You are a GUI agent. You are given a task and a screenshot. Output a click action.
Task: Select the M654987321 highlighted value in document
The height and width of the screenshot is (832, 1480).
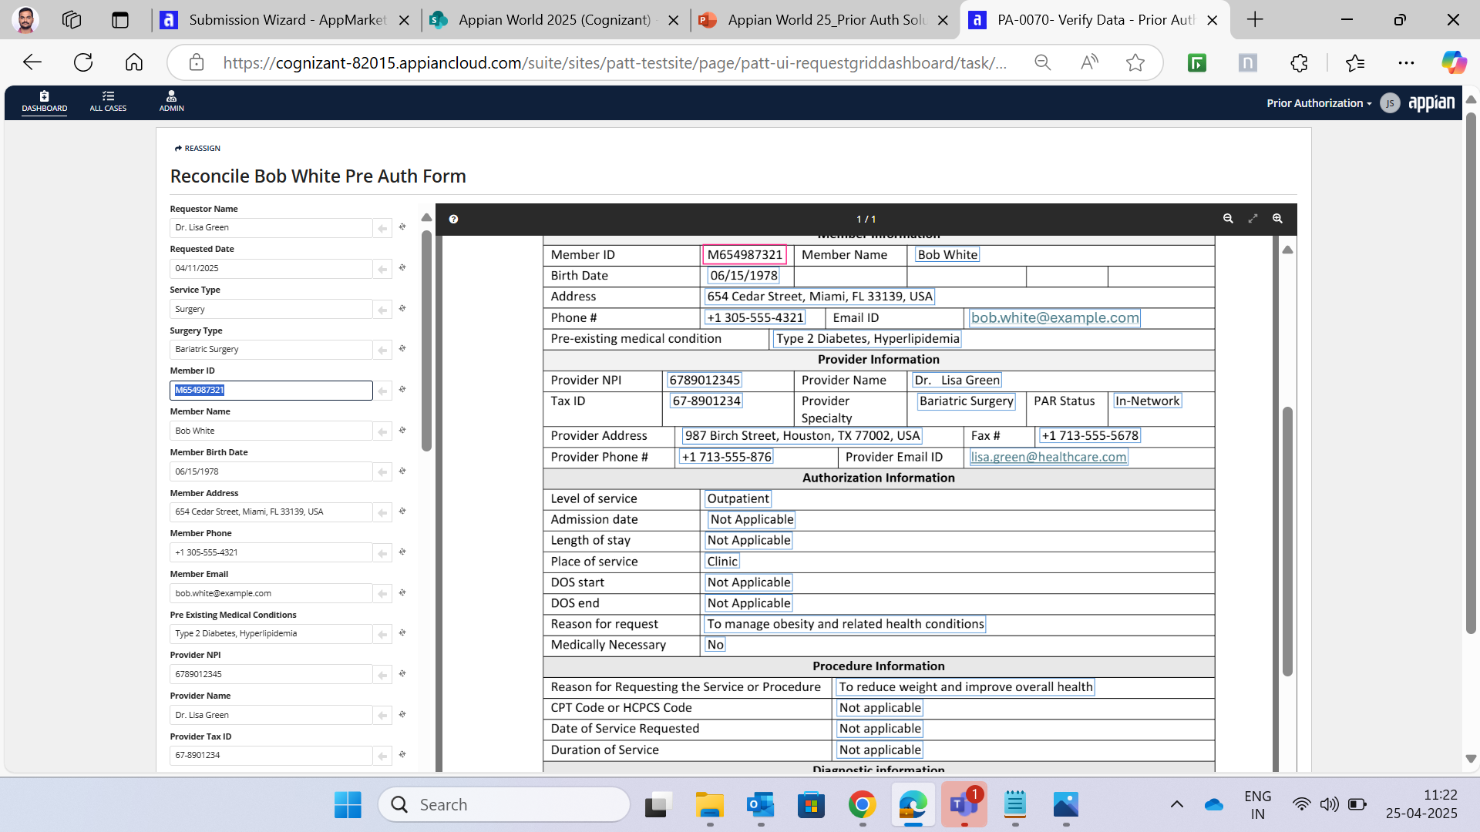pyautogui.click(x=745, y=255)
